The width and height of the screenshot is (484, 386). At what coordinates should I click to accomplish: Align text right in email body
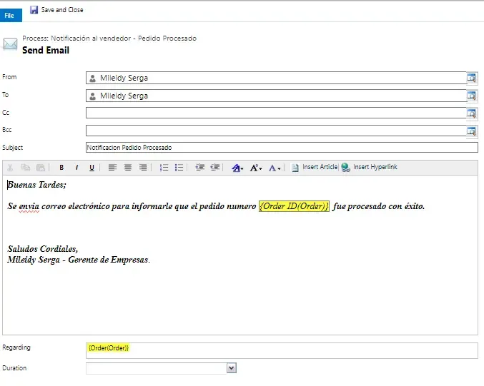click(x=143, y=168)
